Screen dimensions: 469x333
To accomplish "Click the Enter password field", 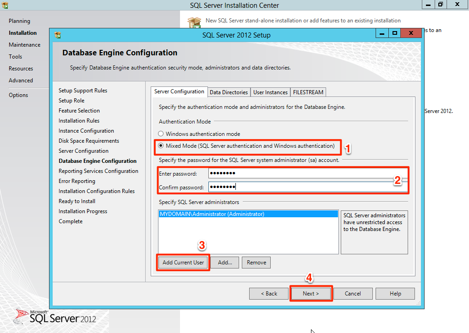I will (308, 173).
